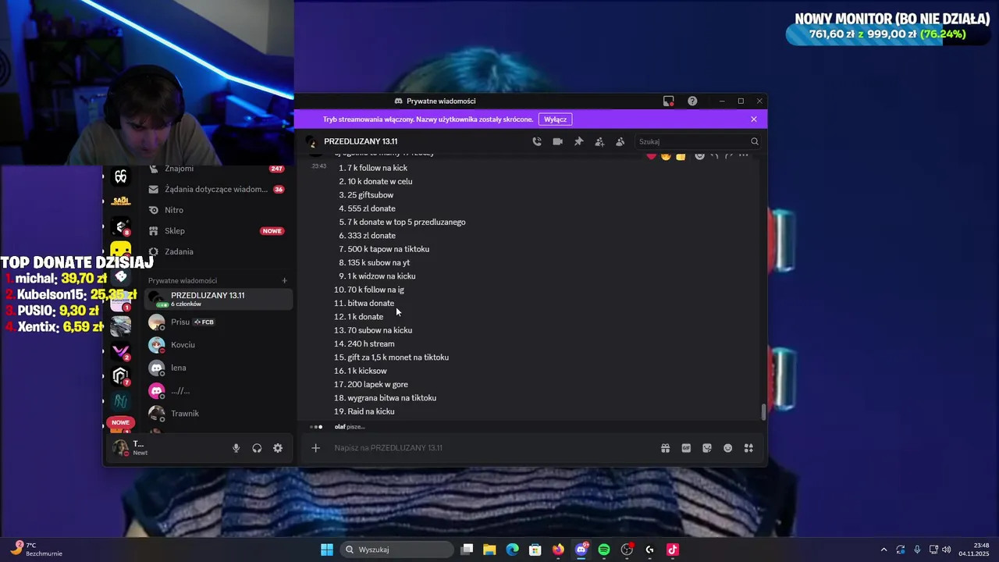Open the direct message with Kovciu
999x562 pixels.
[218, 345]
